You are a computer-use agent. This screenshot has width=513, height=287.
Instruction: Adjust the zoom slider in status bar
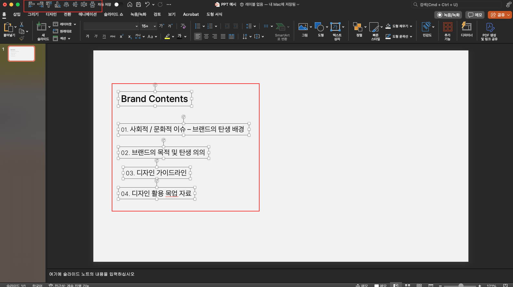[x=461, y=286]
